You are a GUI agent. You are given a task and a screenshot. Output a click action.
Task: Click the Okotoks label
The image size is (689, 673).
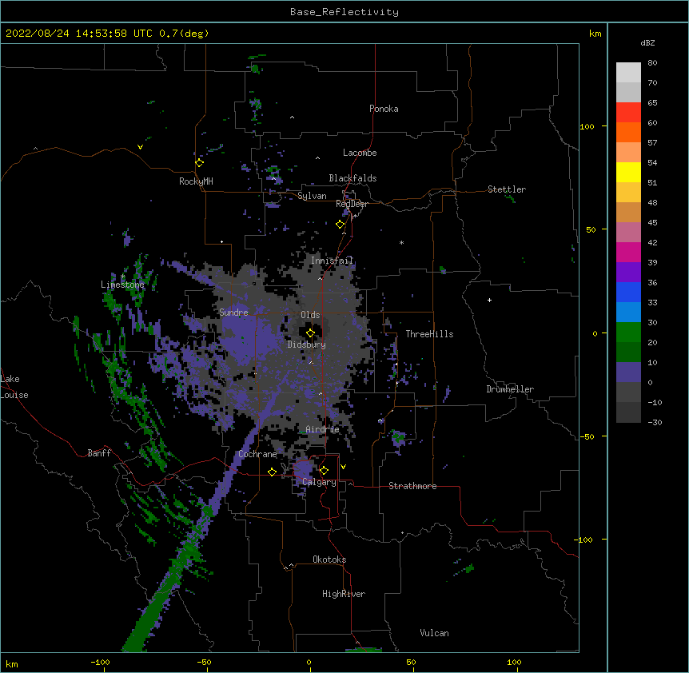[329, 560]
